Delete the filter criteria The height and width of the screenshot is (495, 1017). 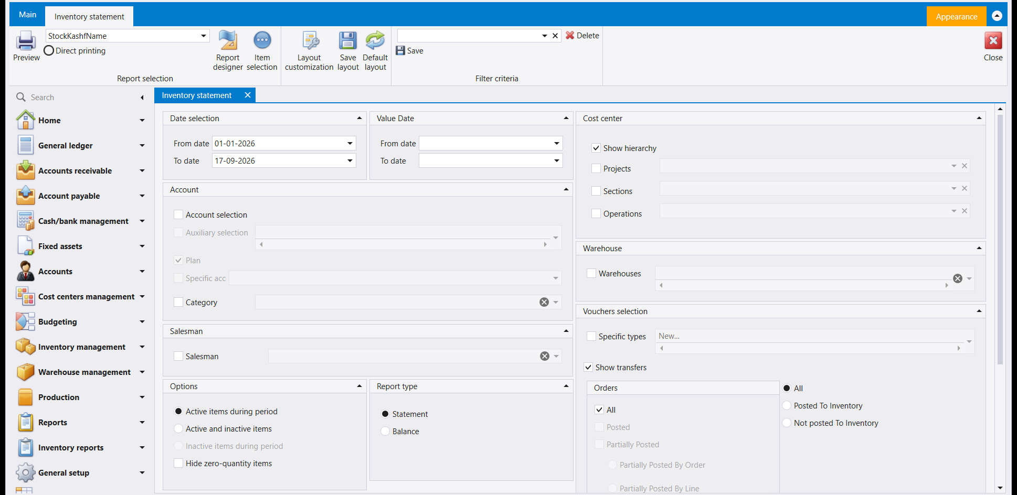click(582, 36)
